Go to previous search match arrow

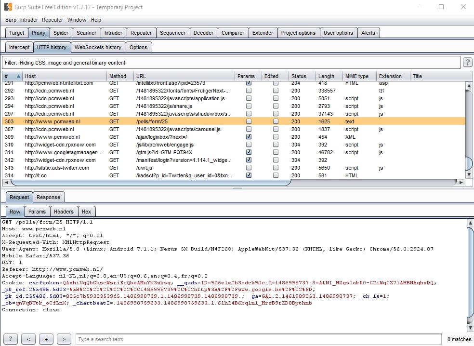point(28,339)
